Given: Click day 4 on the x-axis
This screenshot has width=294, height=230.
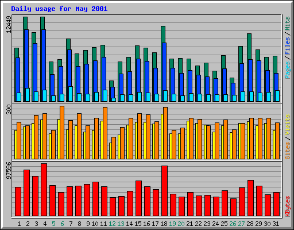Looking at the screenshot, I should point(45,224).
